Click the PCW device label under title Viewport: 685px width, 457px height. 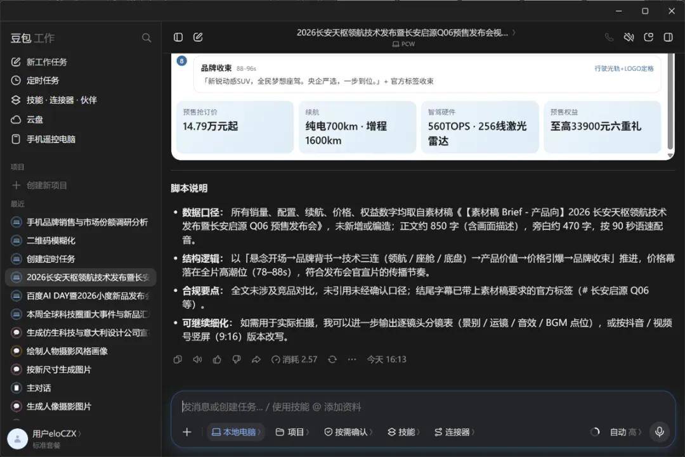point(403,44)
